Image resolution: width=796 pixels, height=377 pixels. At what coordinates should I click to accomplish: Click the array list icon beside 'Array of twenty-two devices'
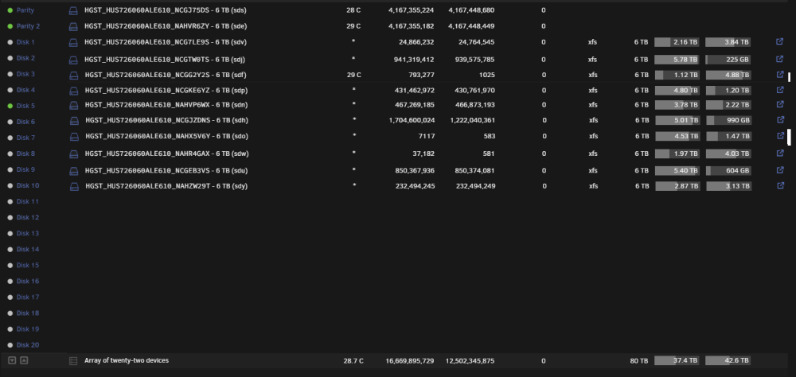point(73,361)
